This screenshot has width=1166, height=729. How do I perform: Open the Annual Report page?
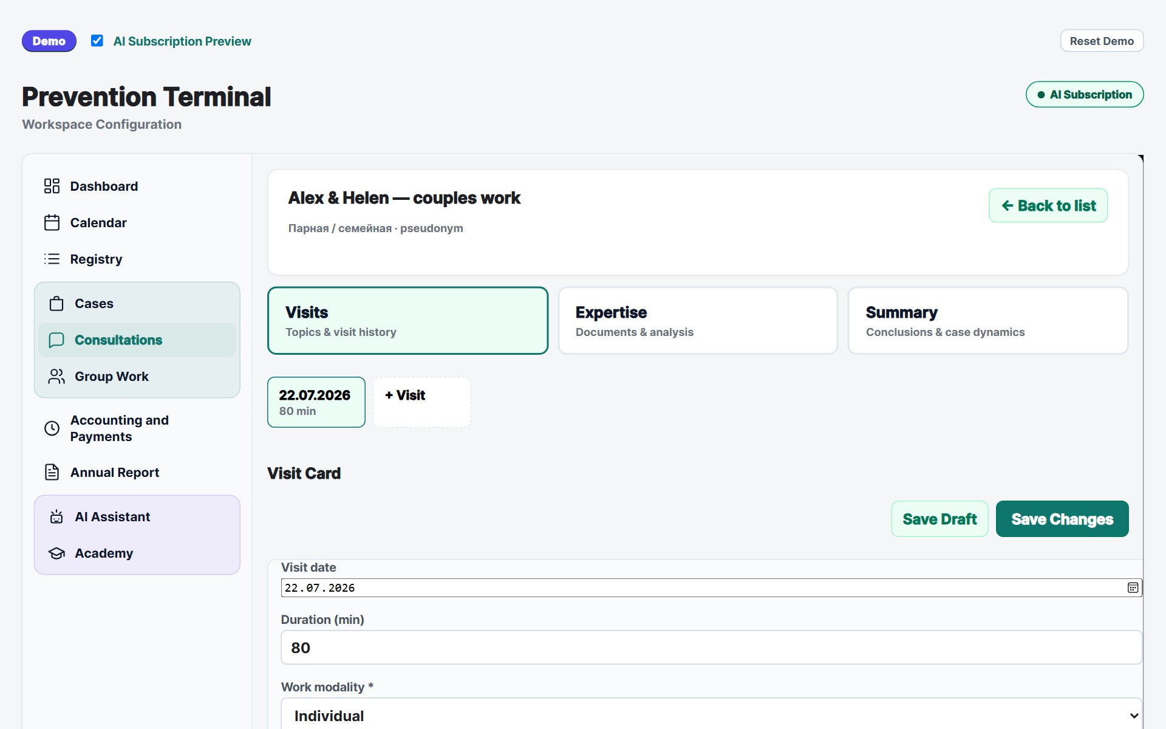click(137, 472)
